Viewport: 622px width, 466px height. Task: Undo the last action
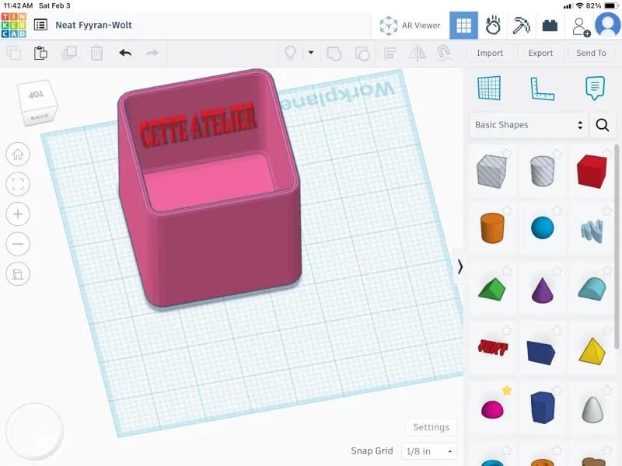(125, 53)
